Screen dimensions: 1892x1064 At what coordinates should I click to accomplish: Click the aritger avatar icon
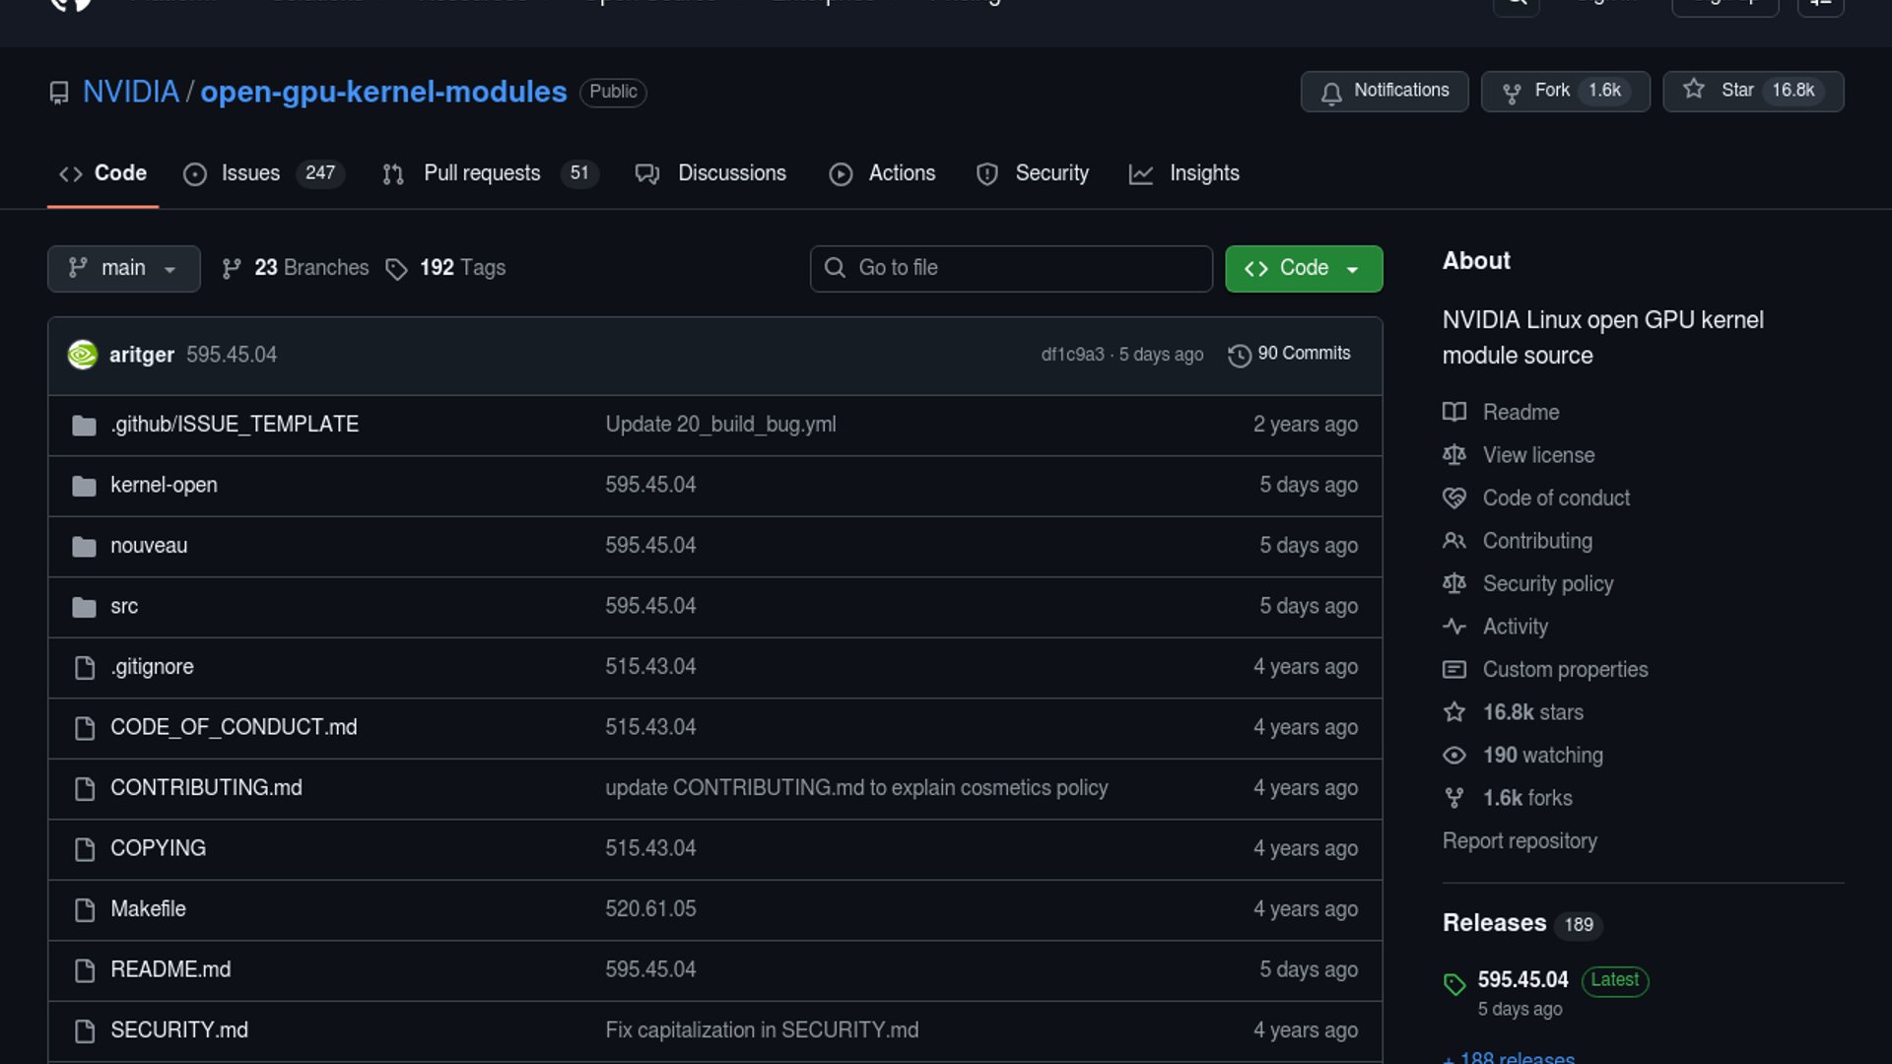[83, 355]
